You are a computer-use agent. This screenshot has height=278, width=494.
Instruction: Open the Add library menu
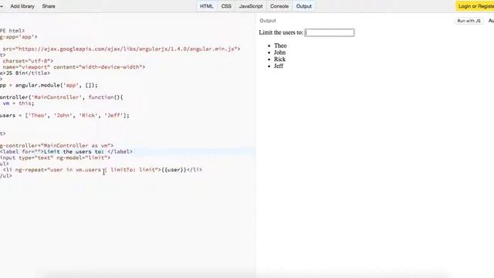tap(22, 6)
